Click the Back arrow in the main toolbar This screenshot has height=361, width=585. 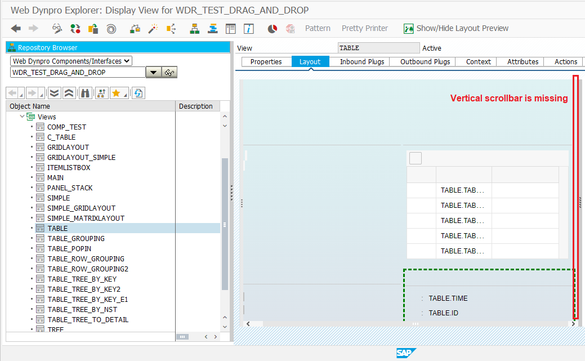[16, 28]
